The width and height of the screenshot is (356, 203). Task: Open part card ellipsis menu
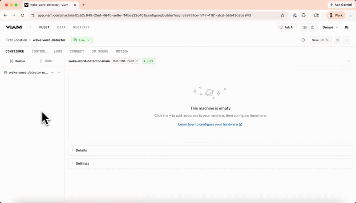point(348,61)
